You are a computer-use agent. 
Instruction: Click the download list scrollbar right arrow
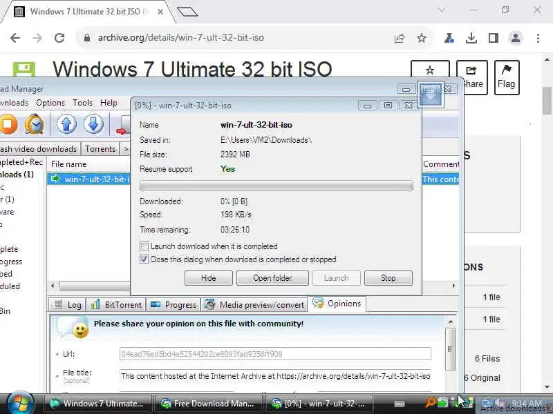tap(453, 286)
